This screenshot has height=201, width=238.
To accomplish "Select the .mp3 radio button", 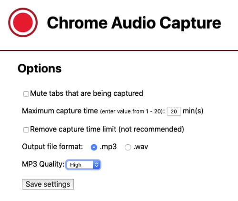I will pyautogui.click(x=94, y=147).
